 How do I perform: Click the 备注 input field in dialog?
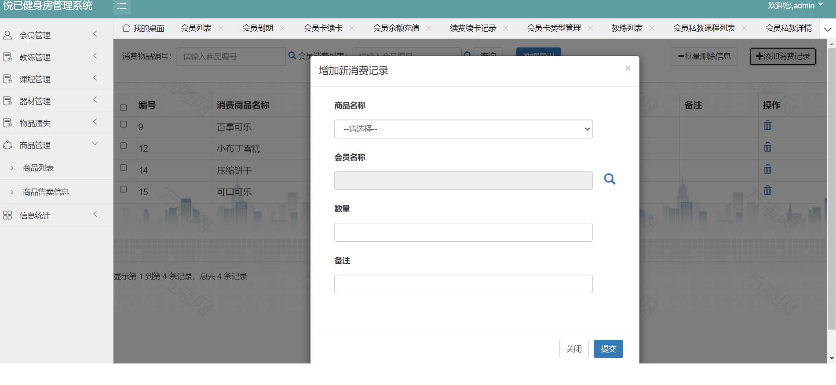pyautogui.click(x=463, y=284)
